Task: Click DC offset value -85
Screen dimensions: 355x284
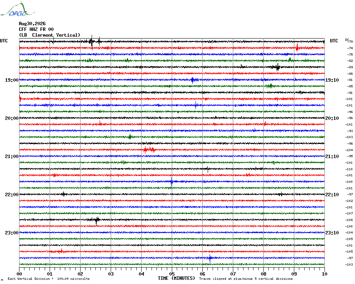Action: [350, 86]
